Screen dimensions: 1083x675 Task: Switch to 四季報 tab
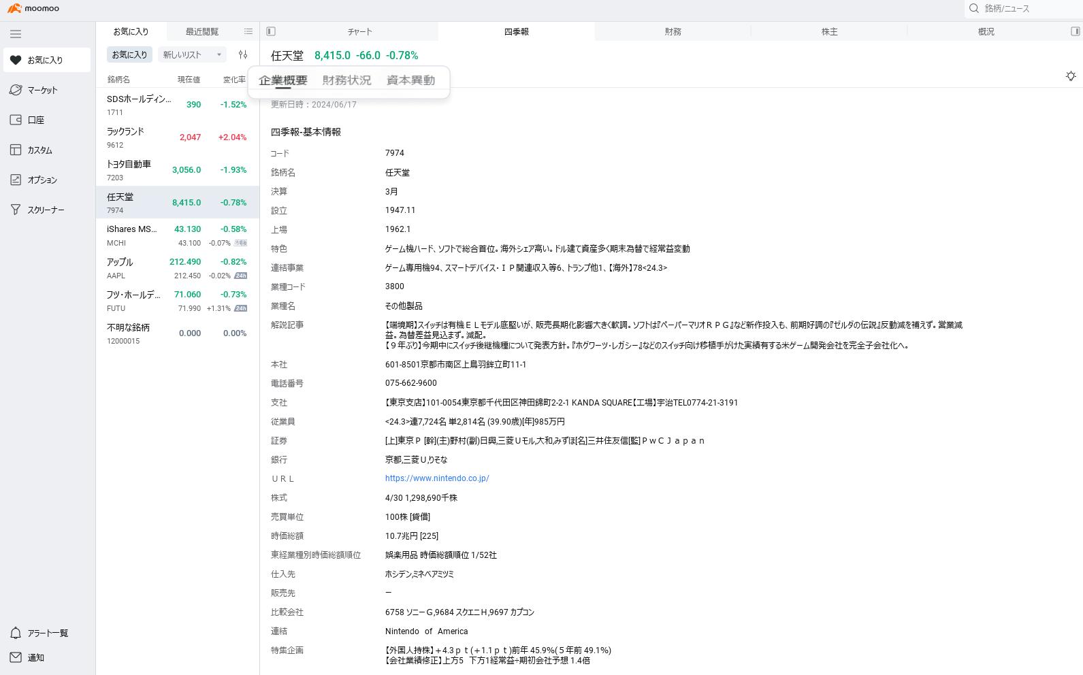point(516,31)
